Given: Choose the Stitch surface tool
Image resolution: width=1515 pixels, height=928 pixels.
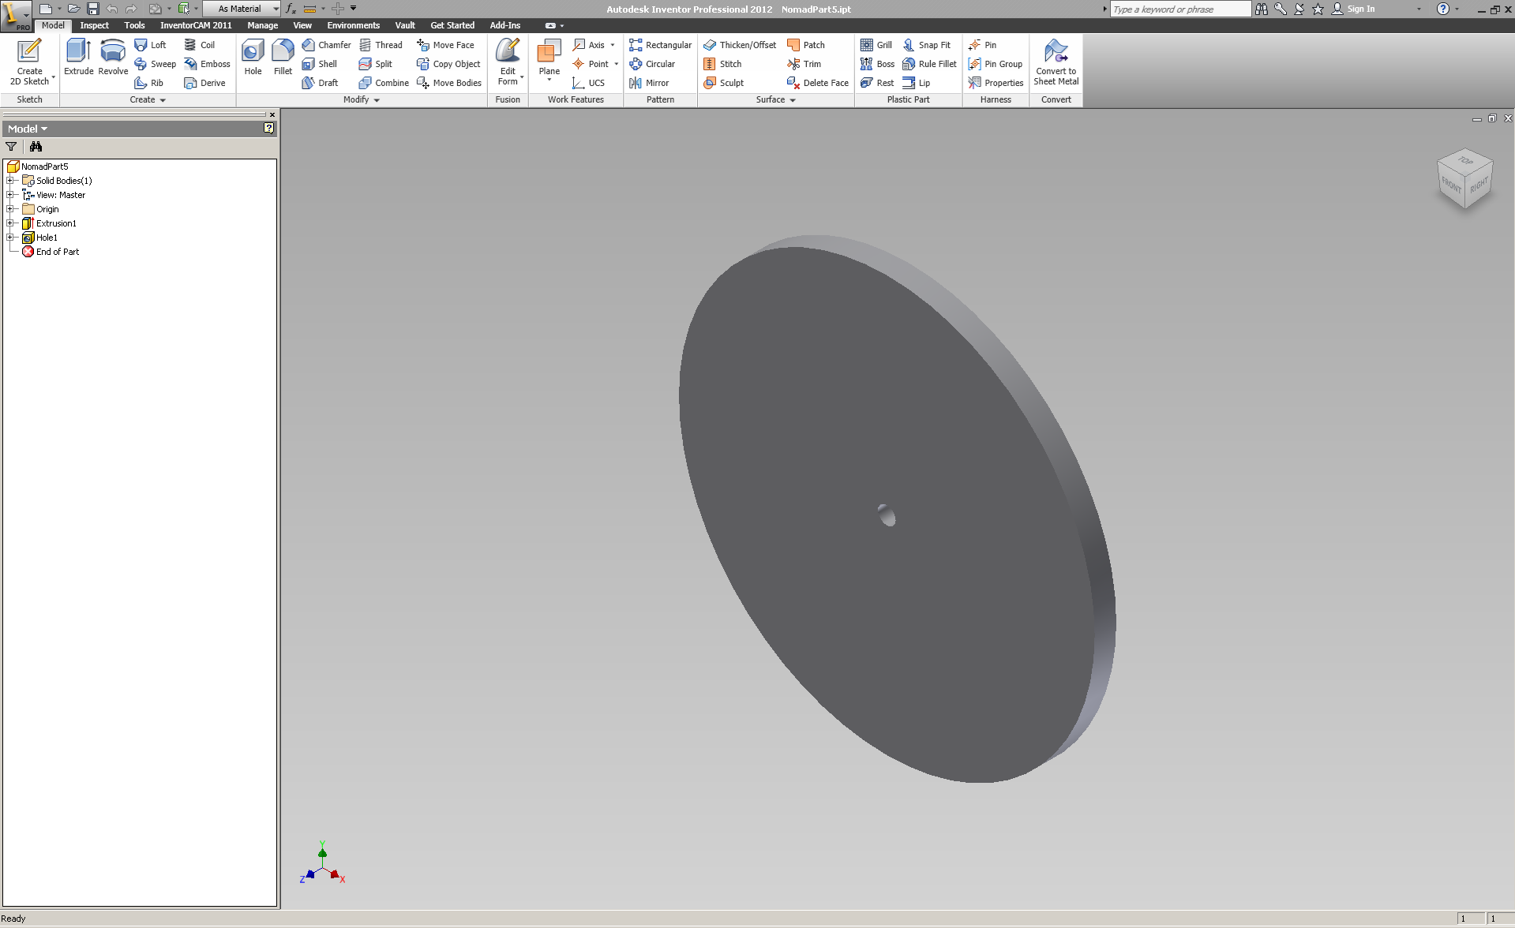Looking at the screenshot, I should [x=722, y=64].
